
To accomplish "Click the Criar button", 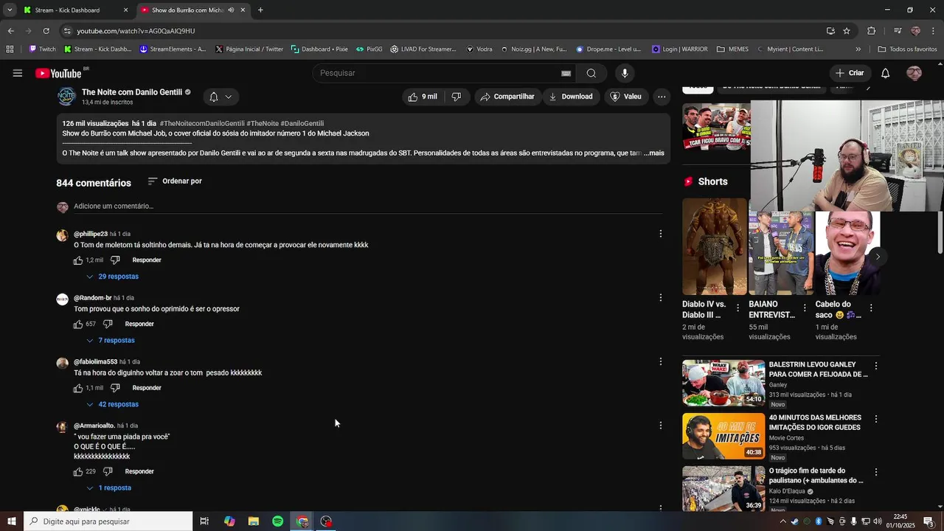I will pos(850,73).
